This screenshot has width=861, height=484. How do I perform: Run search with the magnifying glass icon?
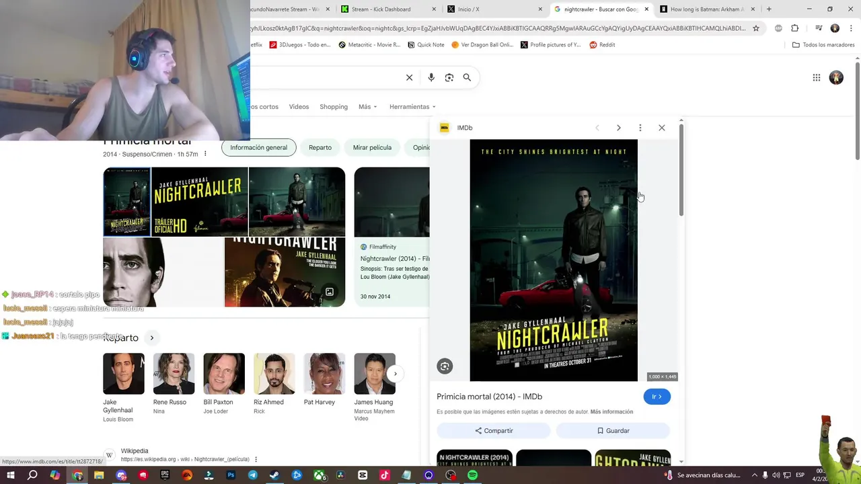(467, 77)
